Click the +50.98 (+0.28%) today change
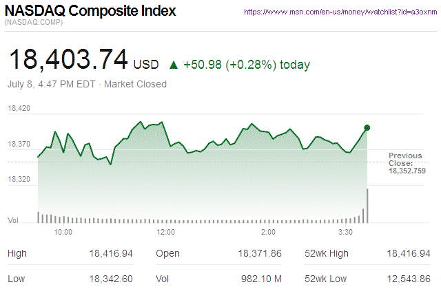441x289 pixels. [x=246, y=65]
